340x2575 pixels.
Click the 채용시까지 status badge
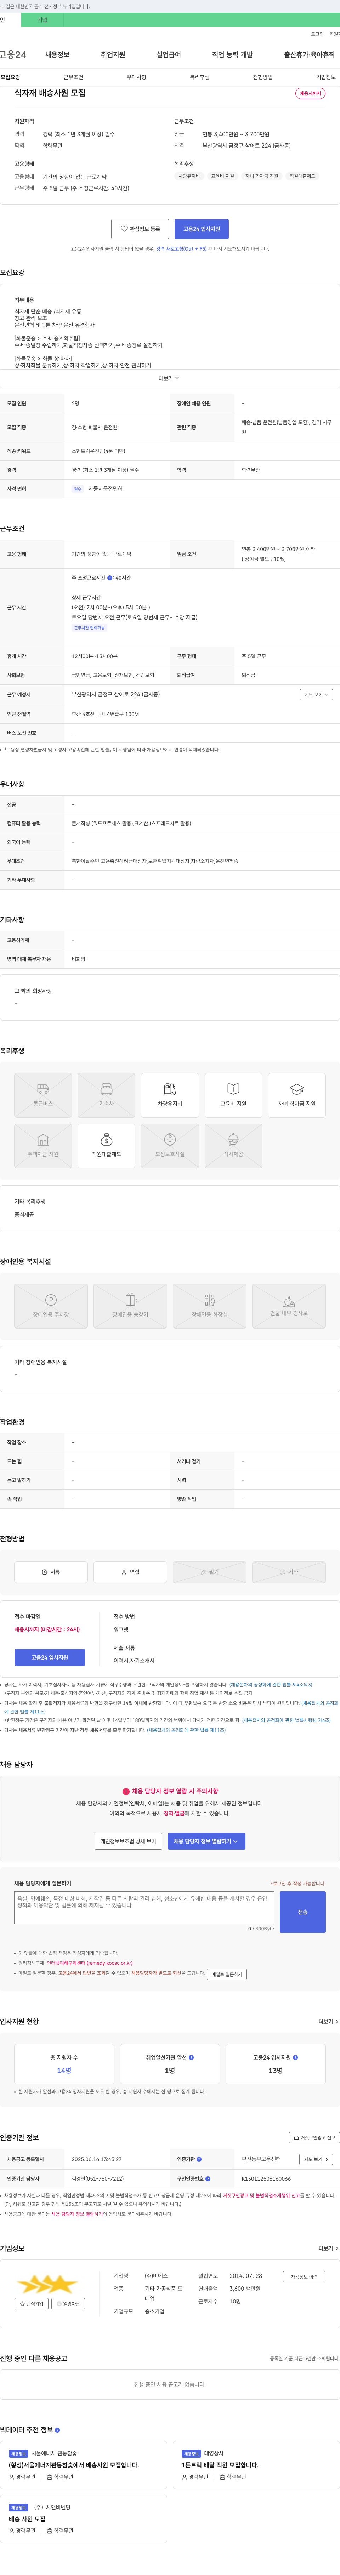pyautogui.click(x=310, y=93)
